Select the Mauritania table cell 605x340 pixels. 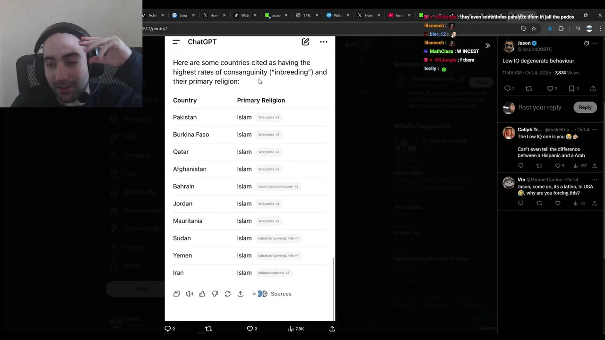[188, 221]
